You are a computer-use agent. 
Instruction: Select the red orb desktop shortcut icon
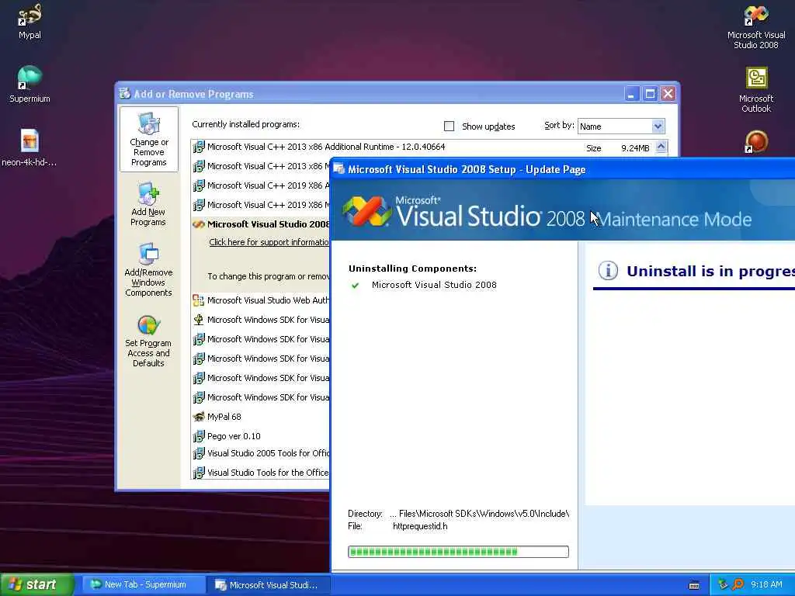click(756, 142)
